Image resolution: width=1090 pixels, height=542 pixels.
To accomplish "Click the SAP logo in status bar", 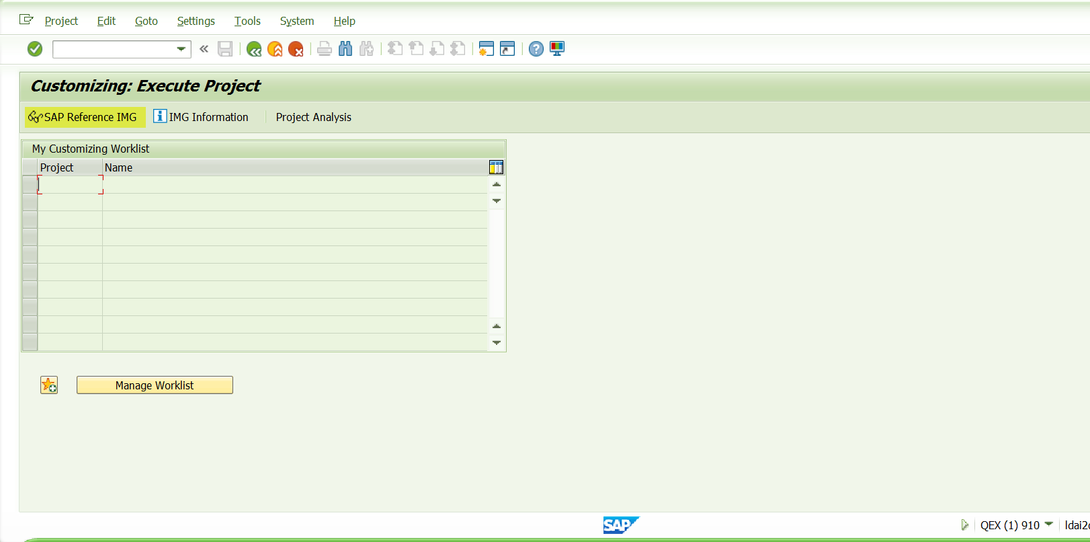I will pos(621,525).
